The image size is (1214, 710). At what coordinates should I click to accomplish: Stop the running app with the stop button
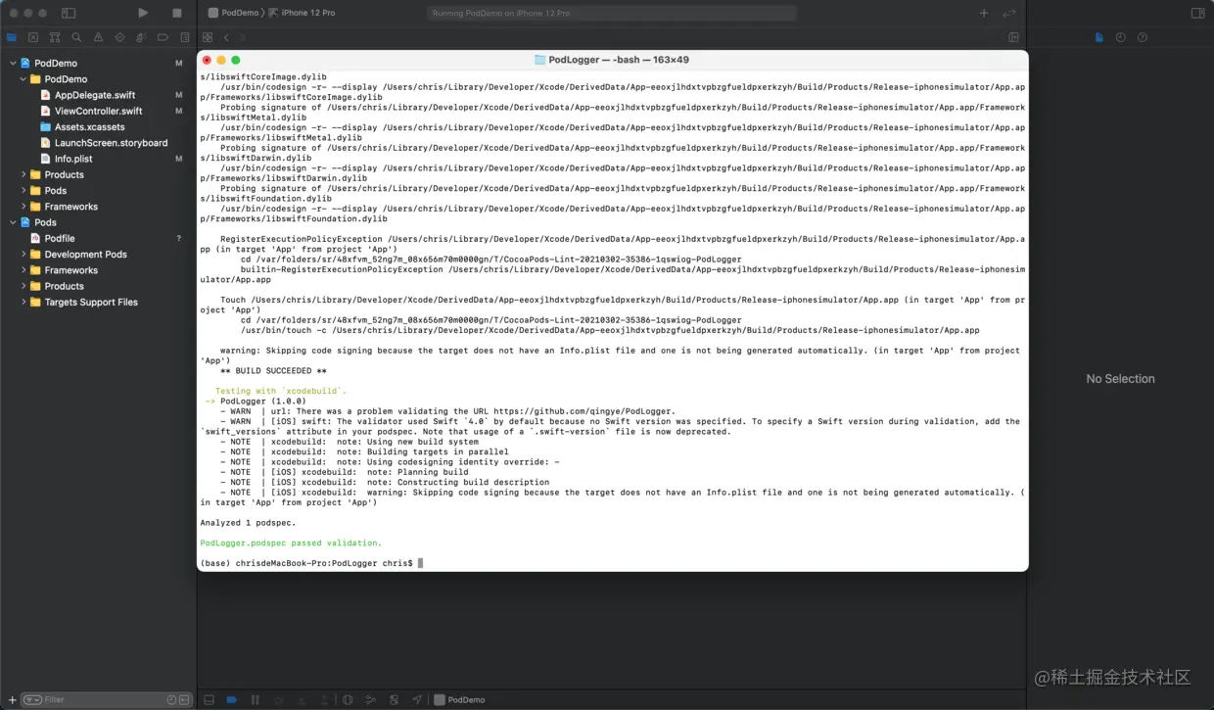pyautogui.click(x=177, y=13)
